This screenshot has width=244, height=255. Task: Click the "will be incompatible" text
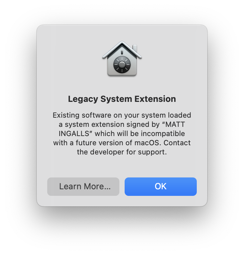[151, 133]
